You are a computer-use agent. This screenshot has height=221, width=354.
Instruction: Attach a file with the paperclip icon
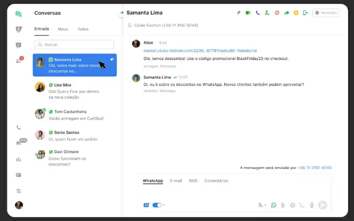pyautogui.click(x=283, y=205)
